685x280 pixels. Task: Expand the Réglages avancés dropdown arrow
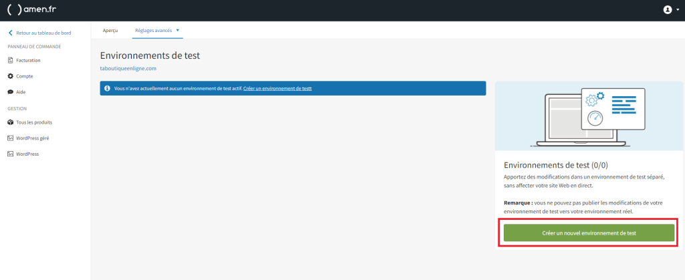pos(178,30)
